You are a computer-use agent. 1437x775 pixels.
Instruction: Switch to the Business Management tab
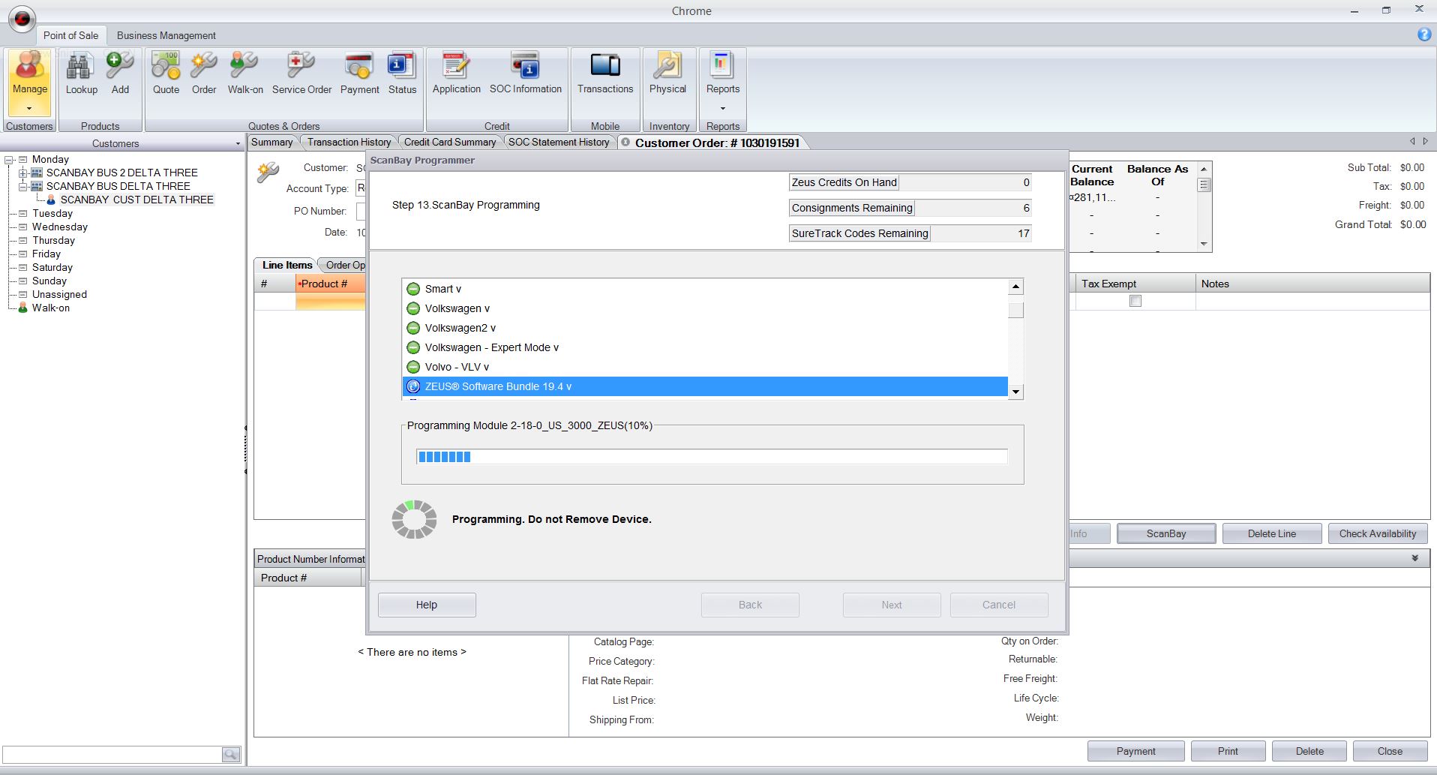coord(166,35)
